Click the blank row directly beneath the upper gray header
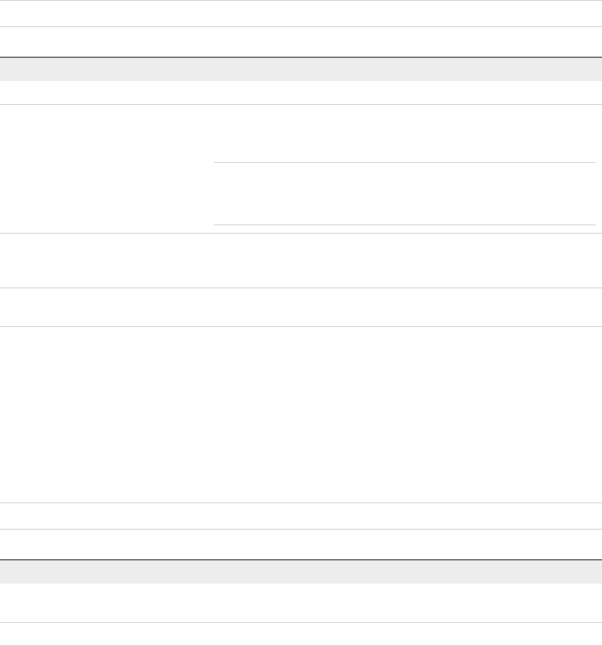The image size is (602, 646). click(301, 93)
